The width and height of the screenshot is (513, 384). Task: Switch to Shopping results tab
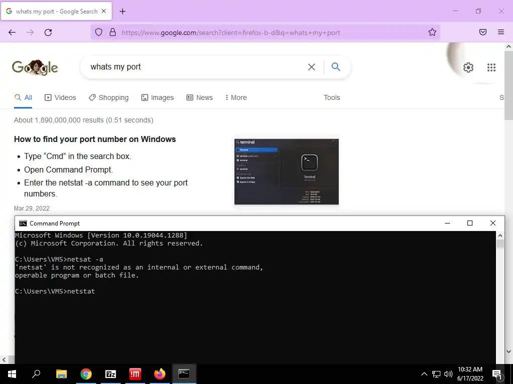[x=109, y=97]
